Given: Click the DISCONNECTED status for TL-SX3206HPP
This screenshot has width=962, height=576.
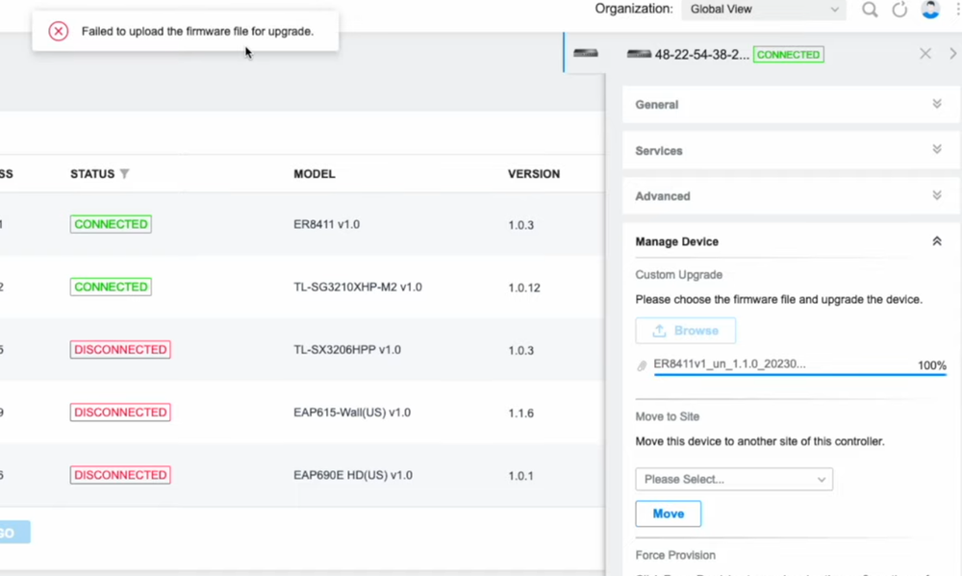Looking at the screenshot, I should coord(120,350).
